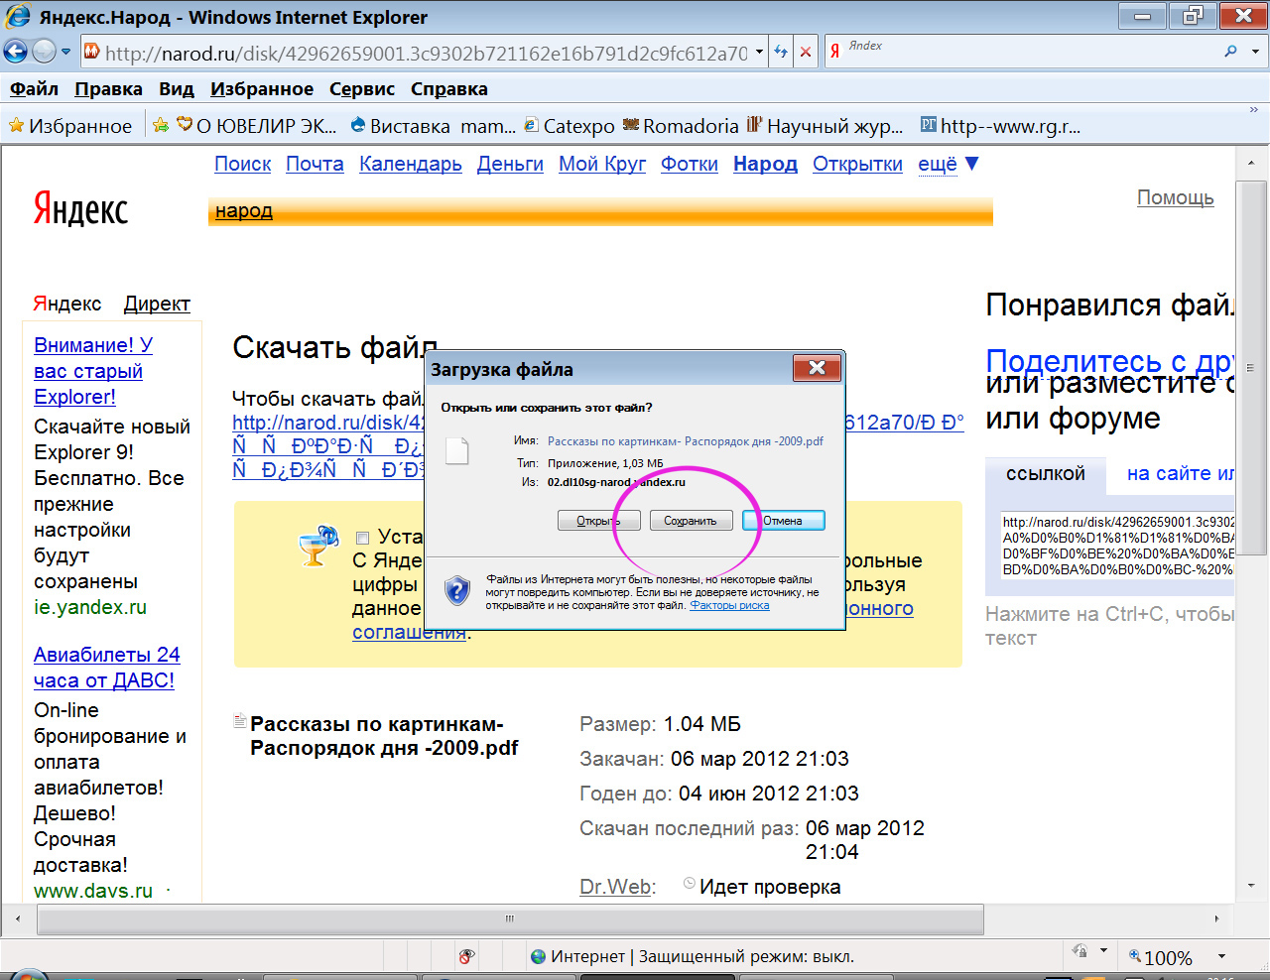Click the Yandex search provider icon

(x=835, y=52)
